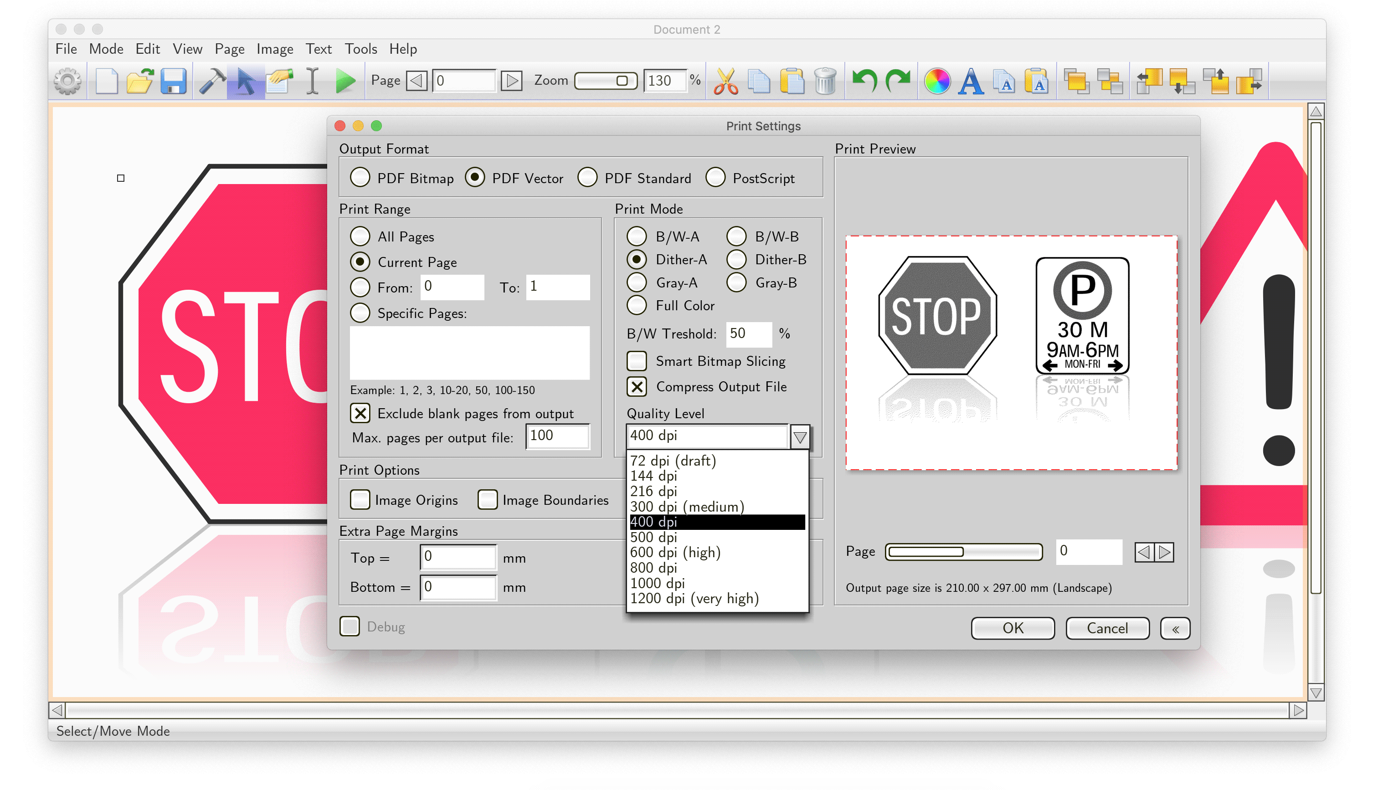The width and height of the screenshot is (1378, 790).
Task: Click the copy text format icon
Action: [1004, 82]
